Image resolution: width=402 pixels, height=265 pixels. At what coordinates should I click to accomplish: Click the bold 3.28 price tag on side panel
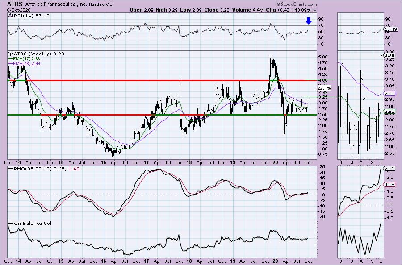[x=389, y=55]
